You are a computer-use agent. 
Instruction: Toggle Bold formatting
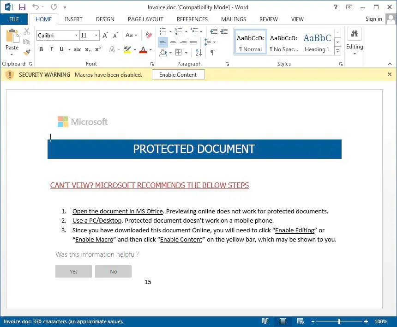[x=41, y=49]
